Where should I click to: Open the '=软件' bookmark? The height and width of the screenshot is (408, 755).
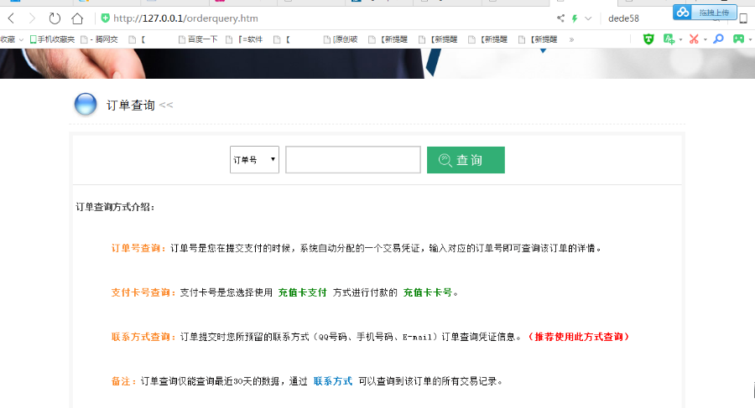[244, 39]
